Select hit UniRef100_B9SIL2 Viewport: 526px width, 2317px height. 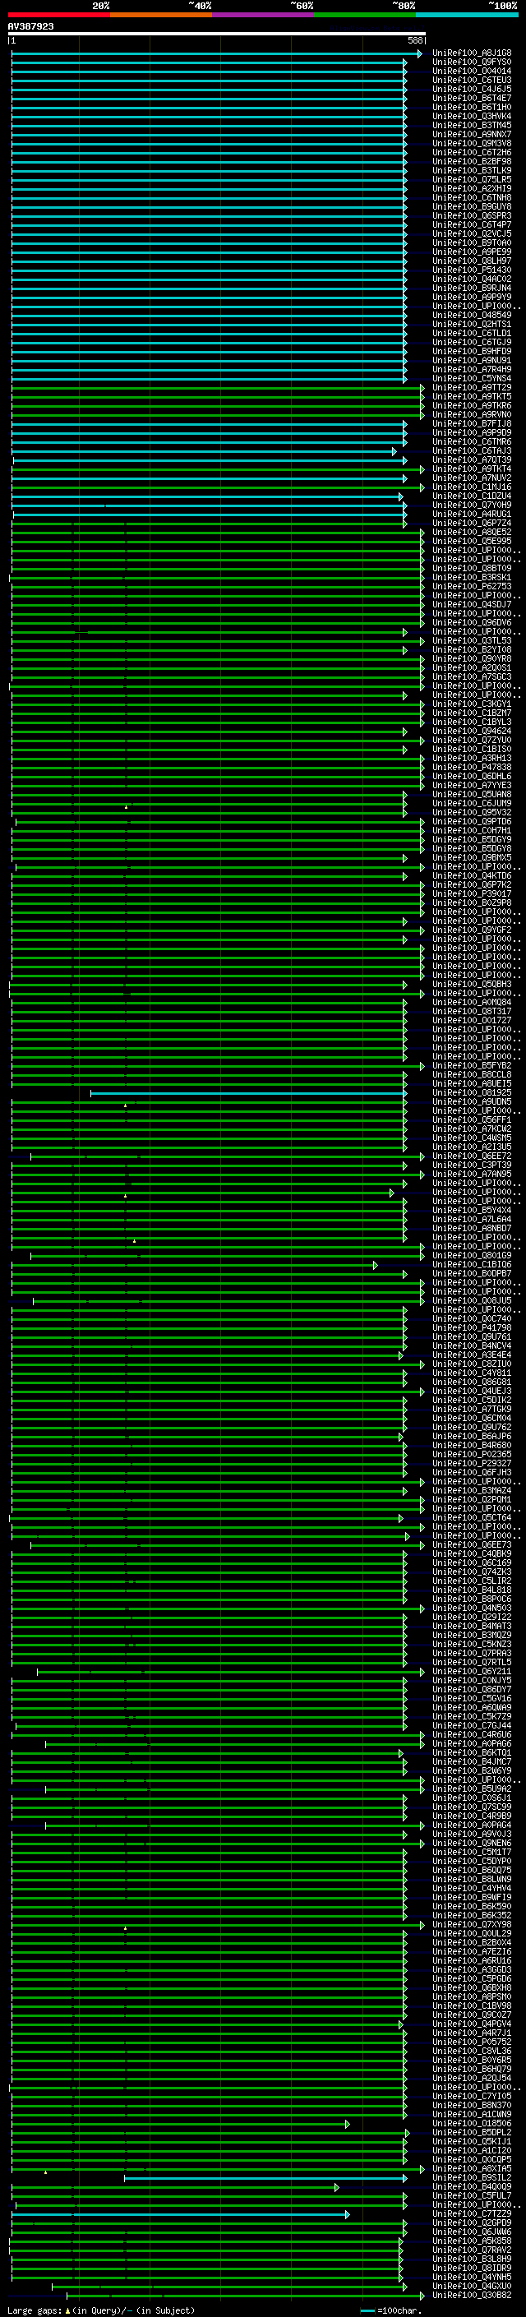click(472, 2177)
